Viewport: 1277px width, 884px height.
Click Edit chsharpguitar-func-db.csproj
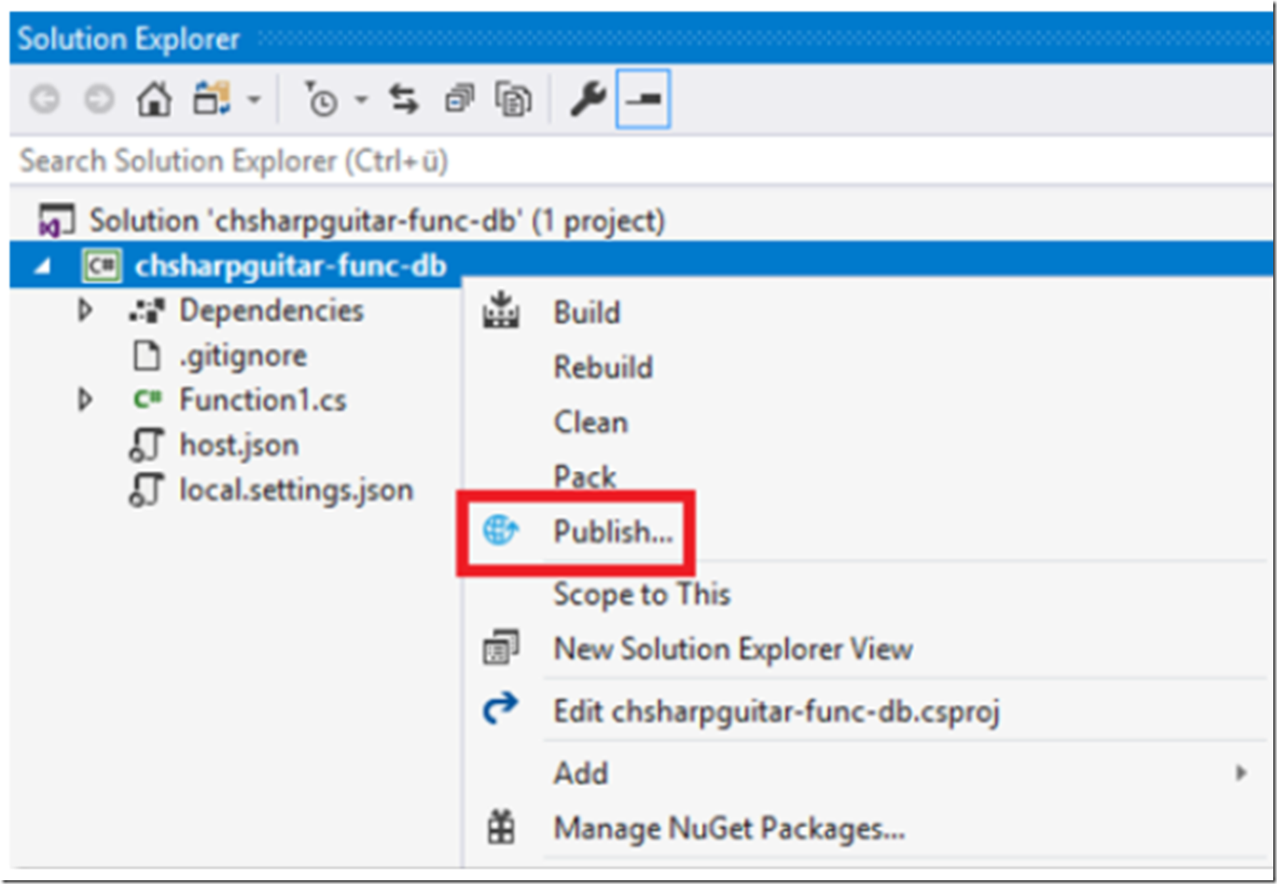pos(778,711)
